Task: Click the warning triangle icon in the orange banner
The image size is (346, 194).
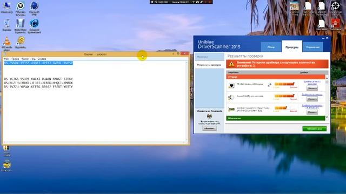Action: coord(231,64)
